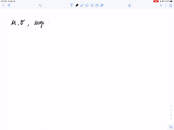Viewport: 174px width, 130px height.
Task: Select the Hand pan tool
Action: coord(97,5)
